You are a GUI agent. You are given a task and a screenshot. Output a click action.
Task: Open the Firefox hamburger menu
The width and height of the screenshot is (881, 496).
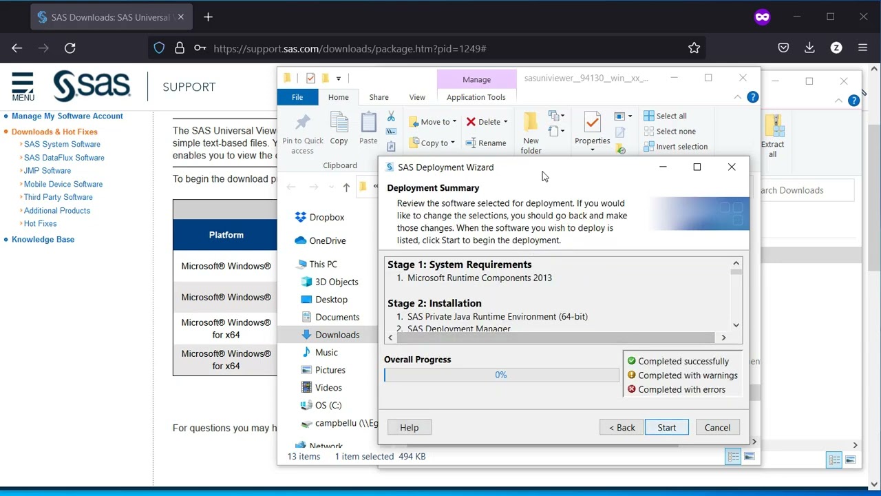pos(862,48)
